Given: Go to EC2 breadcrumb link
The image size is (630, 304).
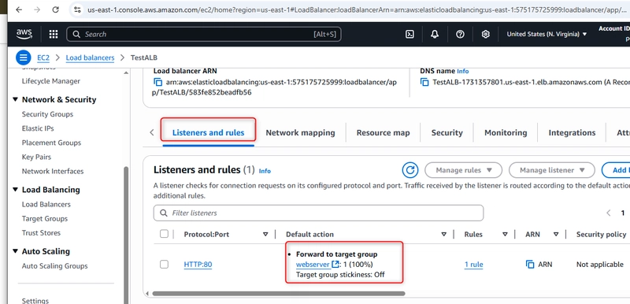Looking at the screenshot, I should click(x=43, y=57).
